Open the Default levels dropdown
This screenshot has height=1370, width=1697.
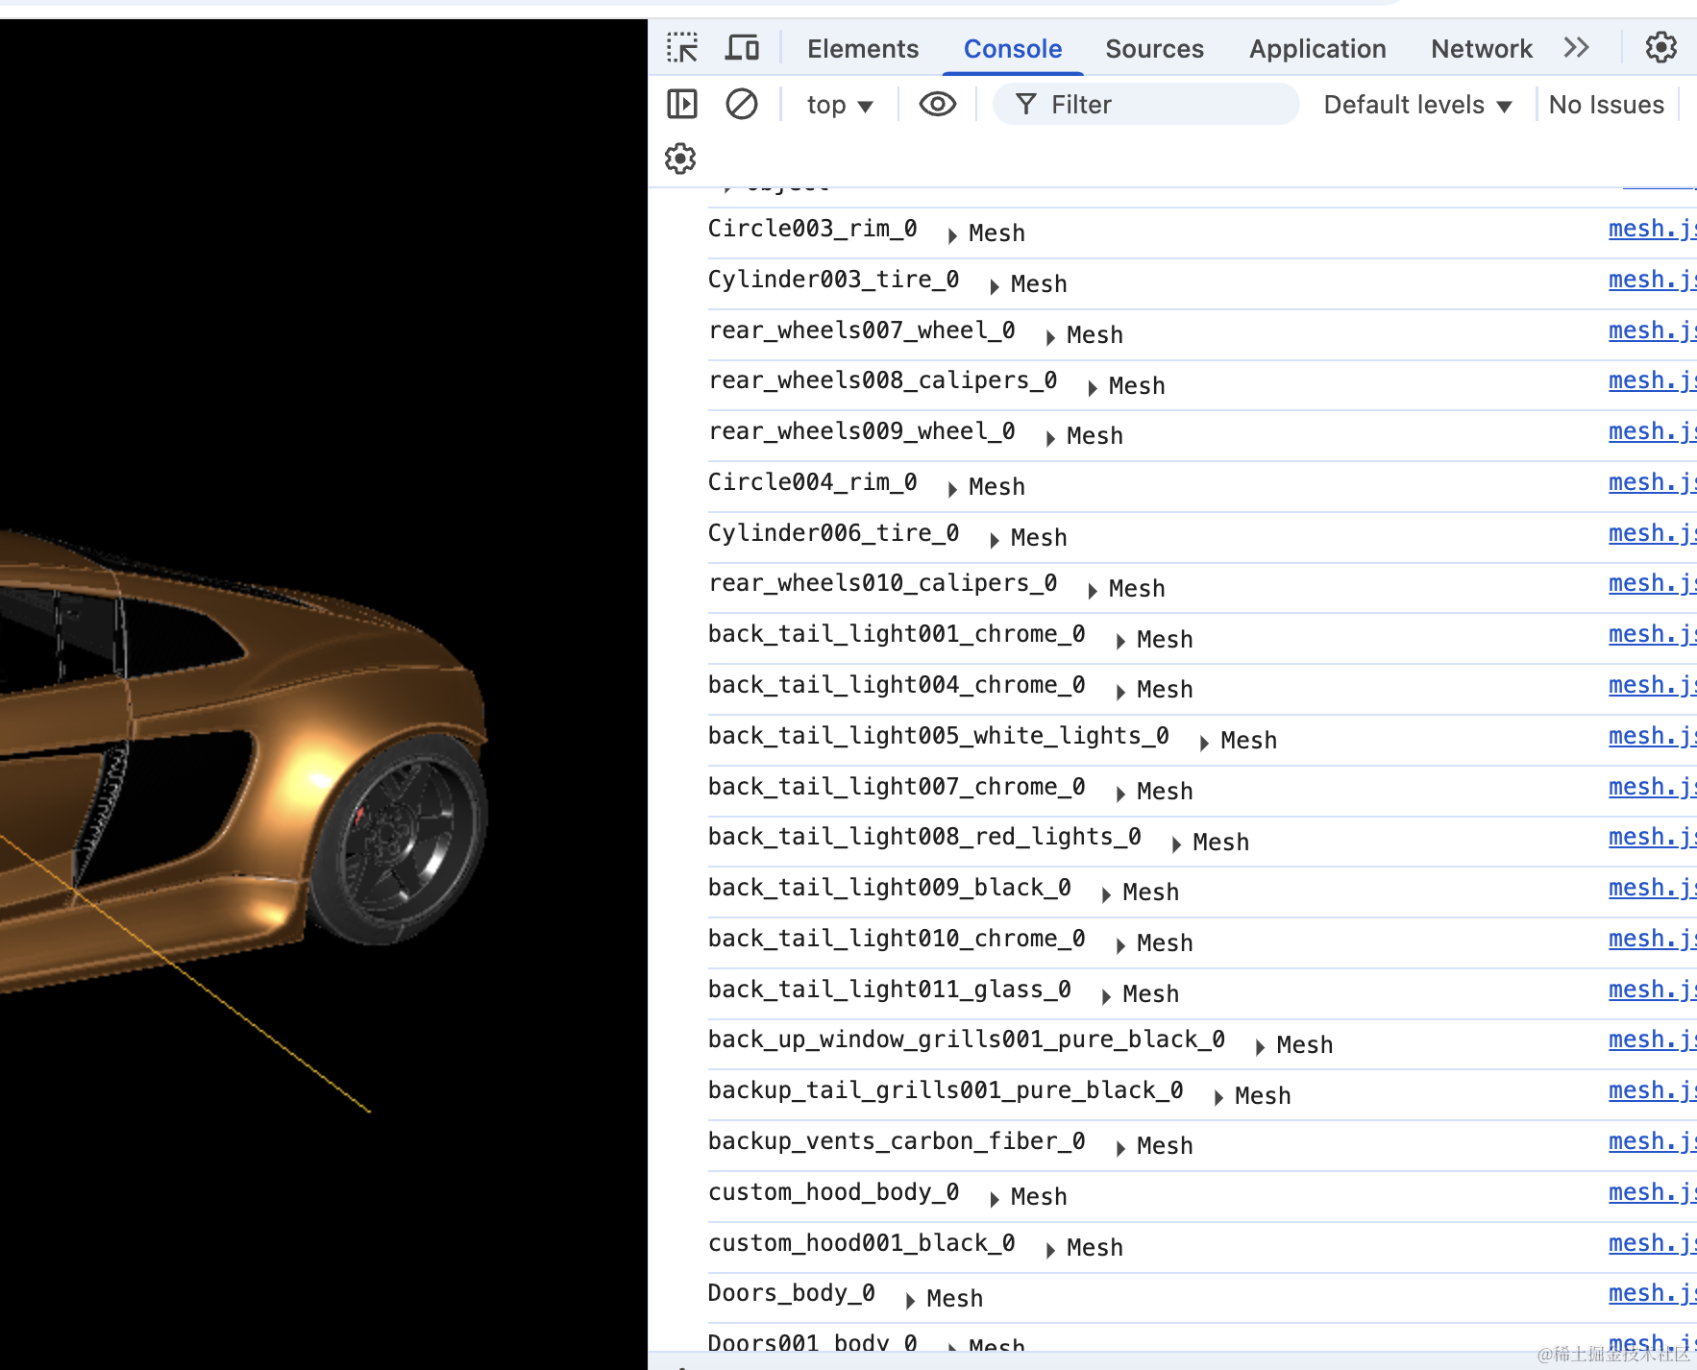[1417, 105]
